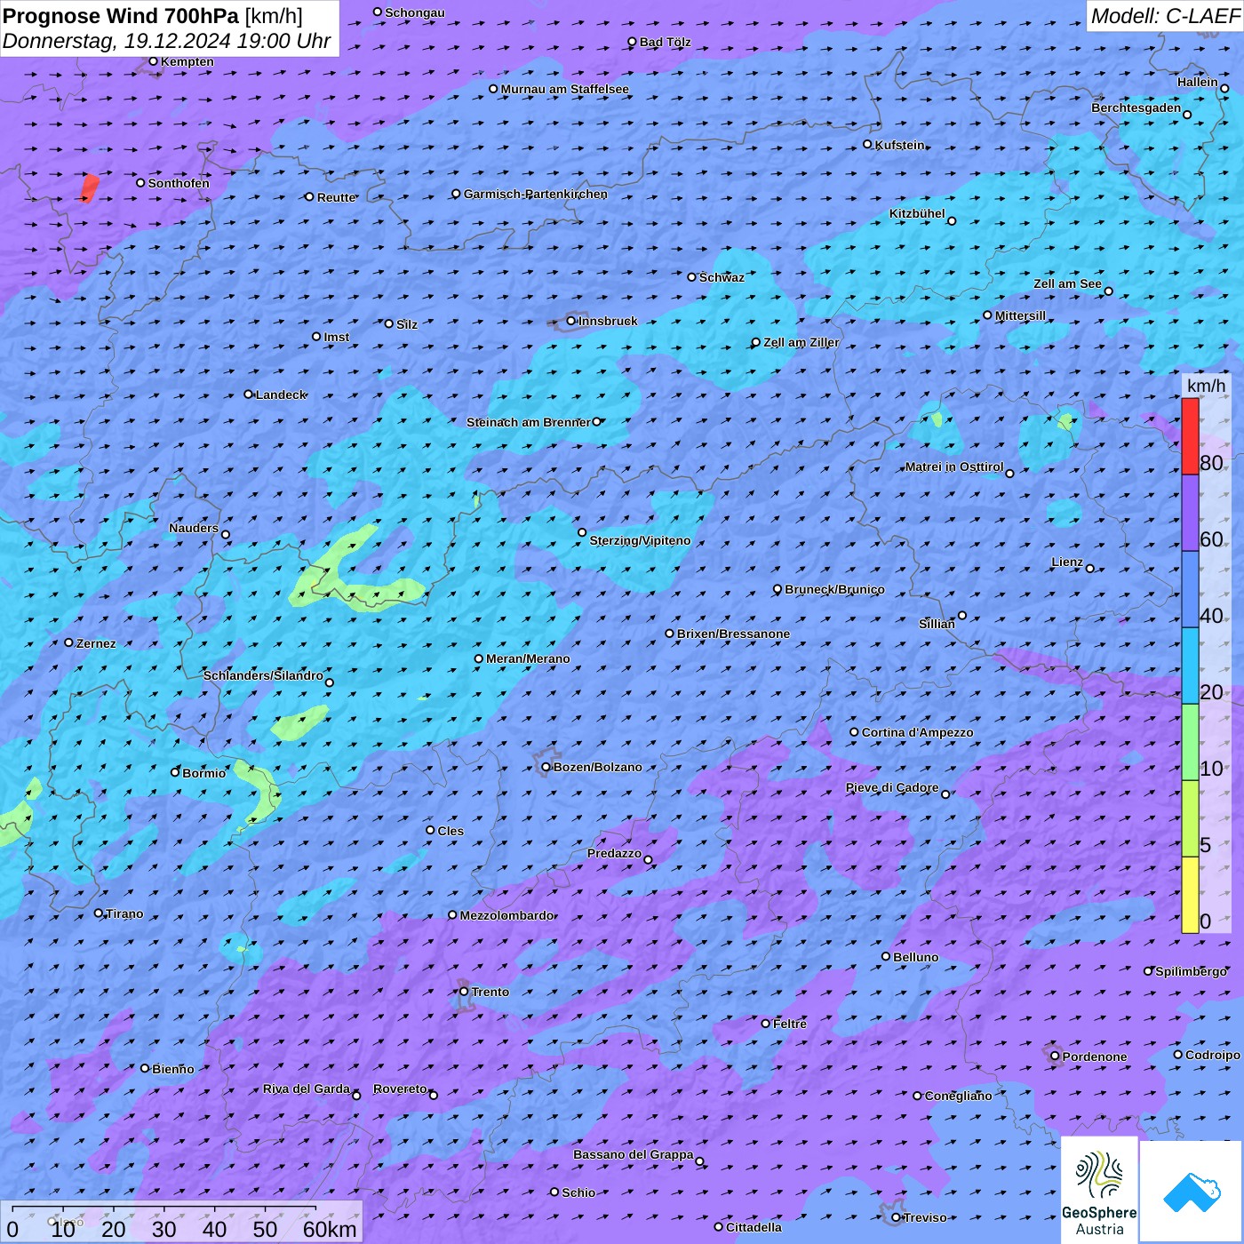
Task: Click the Innsbruck city marker
Action: click(x=571, y=321)
